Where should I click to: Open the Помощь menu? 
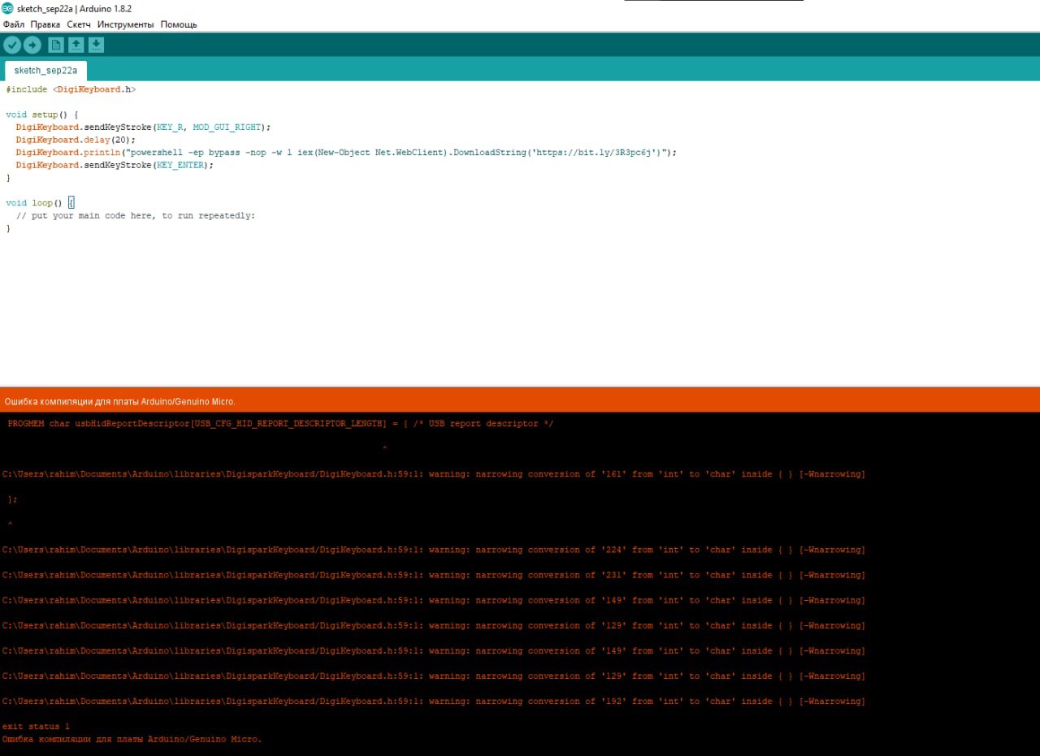(179, 24)
